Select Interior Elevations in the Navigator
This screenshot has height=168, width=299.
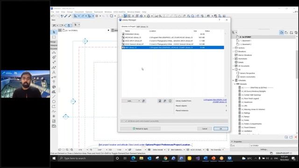point(245,55)
